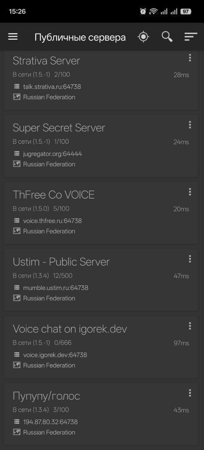The image size is (204, 450).
Task: Tap the 97ms ping of igorek.dev server
Action: pyautogui.click(x=181, y=343)
